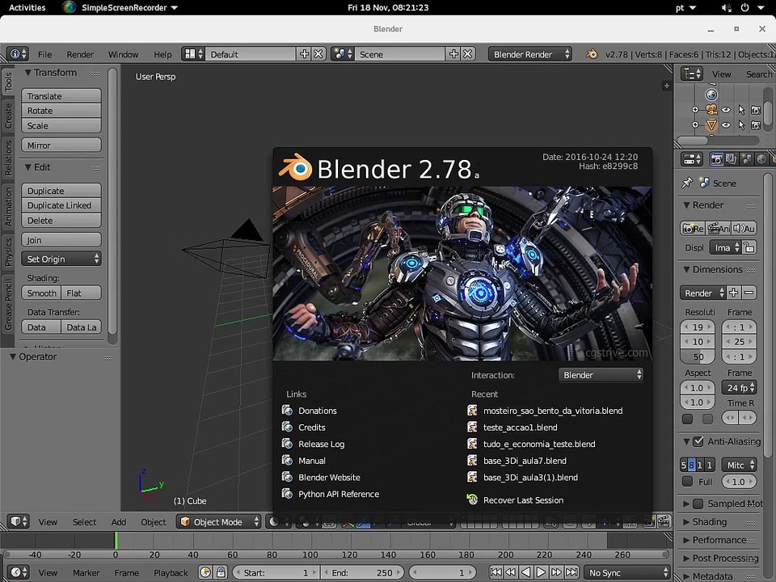Image resolution: width=776 pixels, height=582 pixels.
Task: Select the camera object in outliner
Action: click(x=711, y=109)
